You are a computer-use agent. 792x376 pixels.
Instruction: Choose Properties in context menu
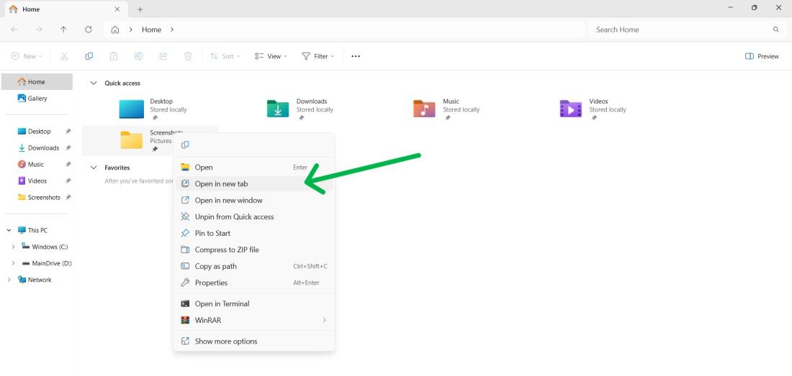click(254, 283)
